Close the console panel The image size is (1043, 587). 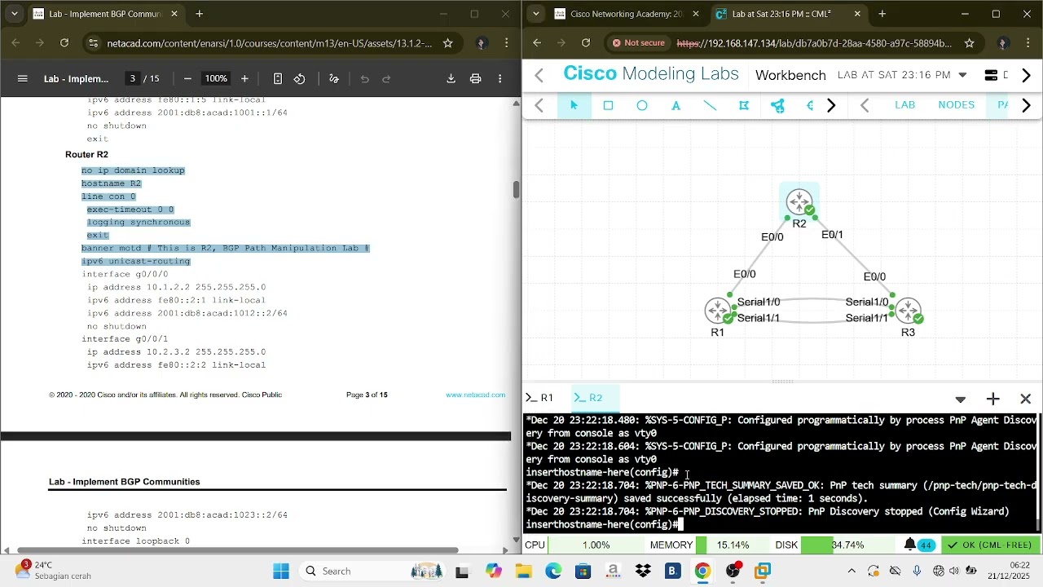pyautogui.click(x=1026, y=399)
